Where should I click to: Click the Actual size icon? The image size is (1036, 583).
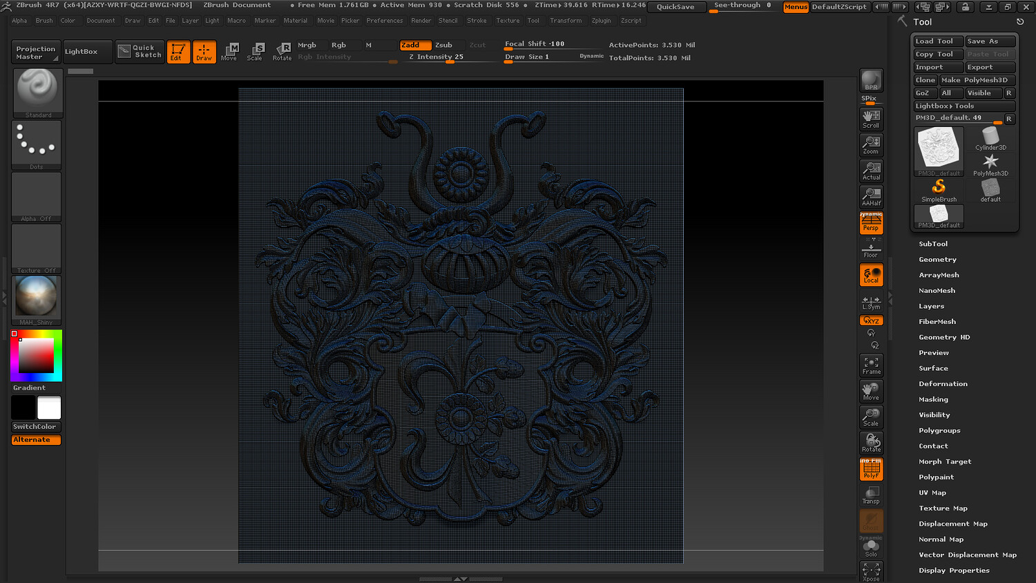871,171
